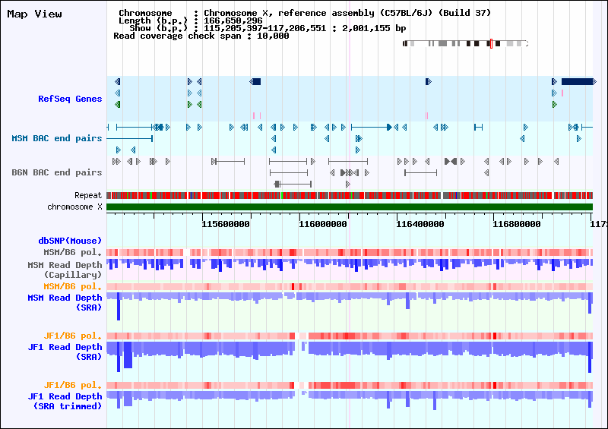The height and width of the screenshot is (429, 608).
Task: Click the wide deep dip in JF1 Read Depth (SRA)
Action: click(128, 355)
